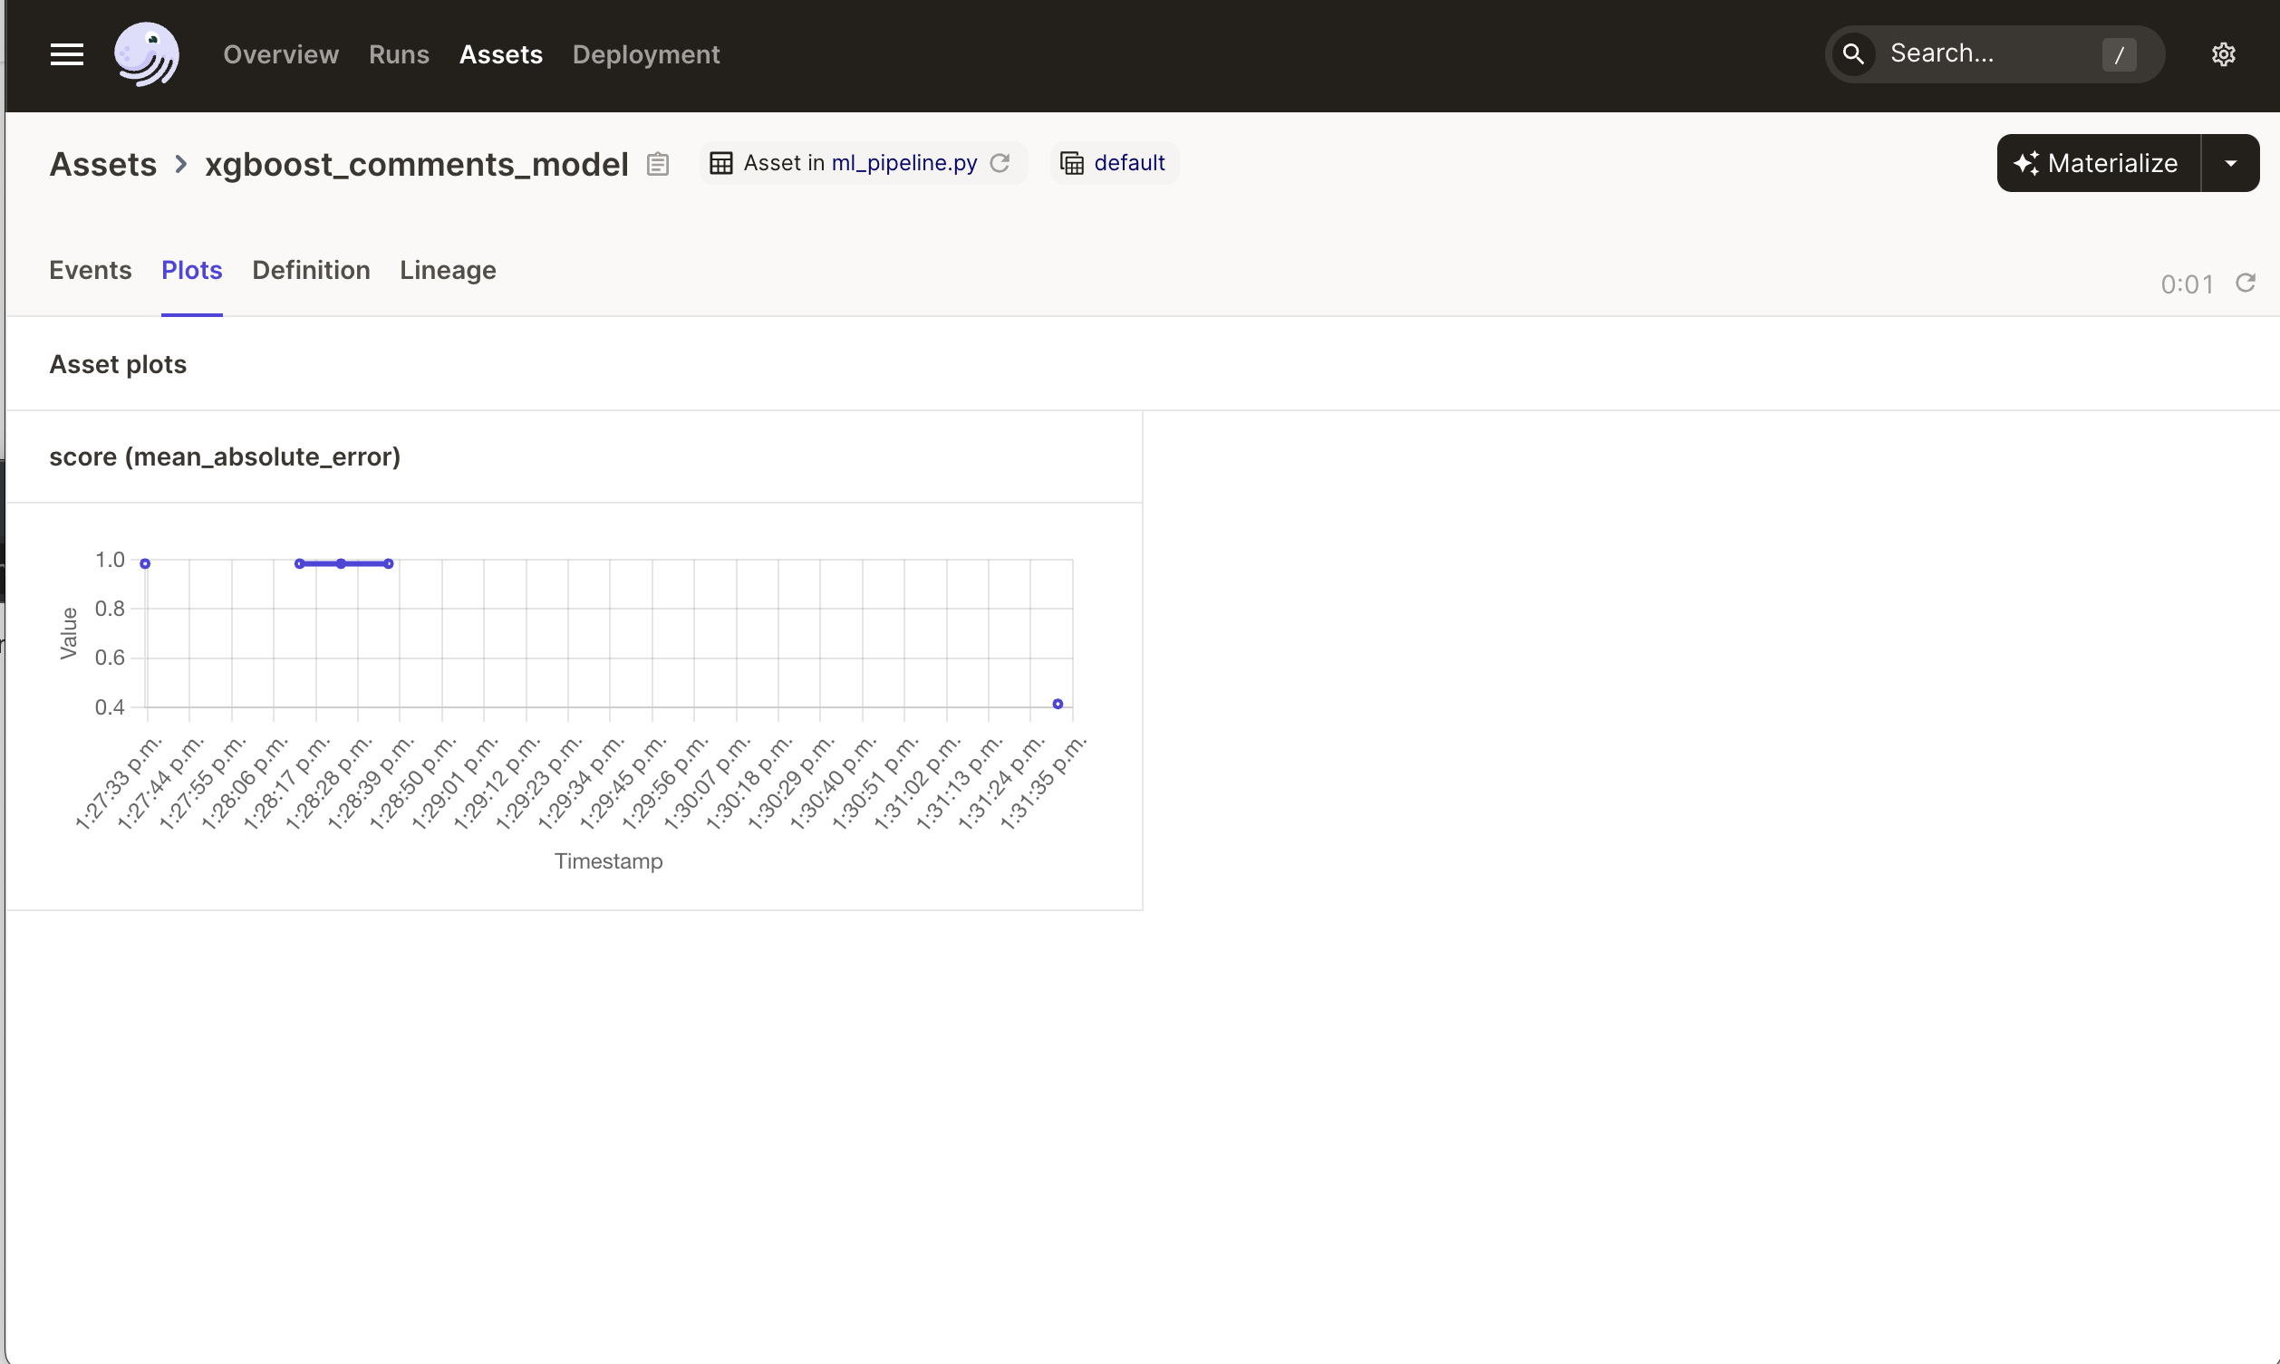Switch to the Events tab

coord(90,270)
